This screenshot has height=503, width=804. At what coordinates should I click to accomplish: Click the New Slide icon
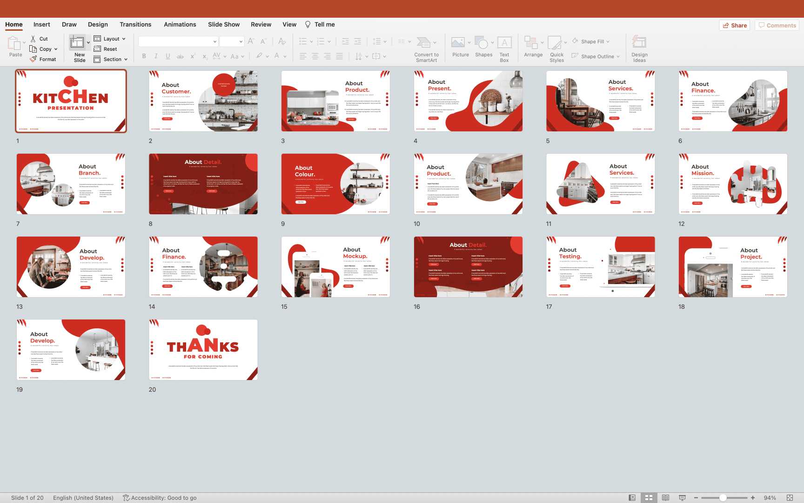click(x=77, y=43)
